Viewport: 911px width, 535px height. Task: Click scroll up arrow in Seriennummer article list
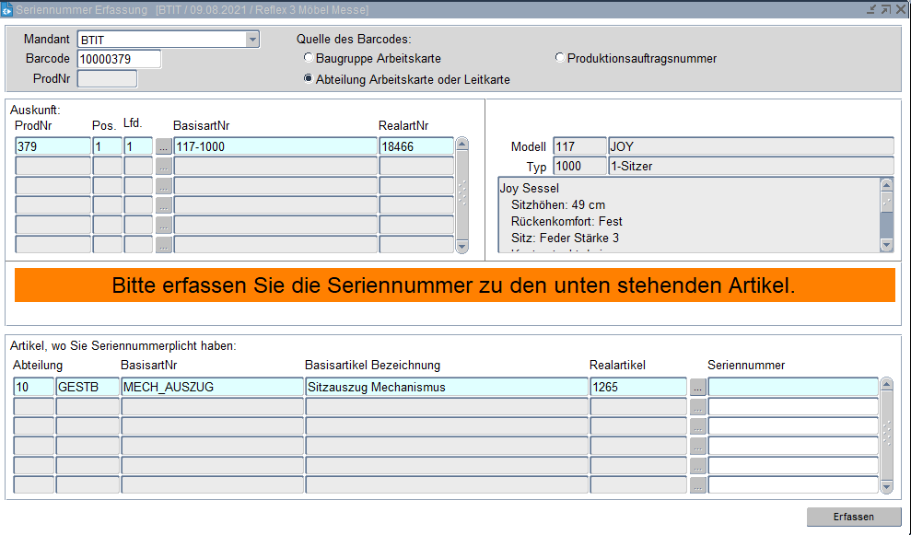click(886, 385)
